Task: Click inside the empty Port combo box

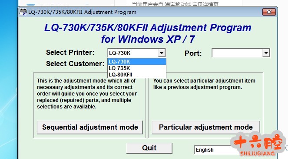Action: (x=237, y=53)
